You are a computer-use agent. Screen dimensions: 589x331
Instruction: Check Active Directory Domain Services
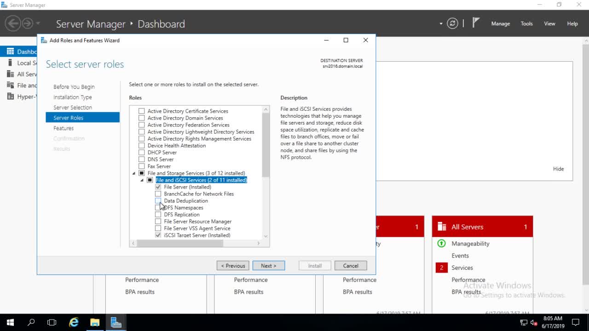[x=142, y=118]
